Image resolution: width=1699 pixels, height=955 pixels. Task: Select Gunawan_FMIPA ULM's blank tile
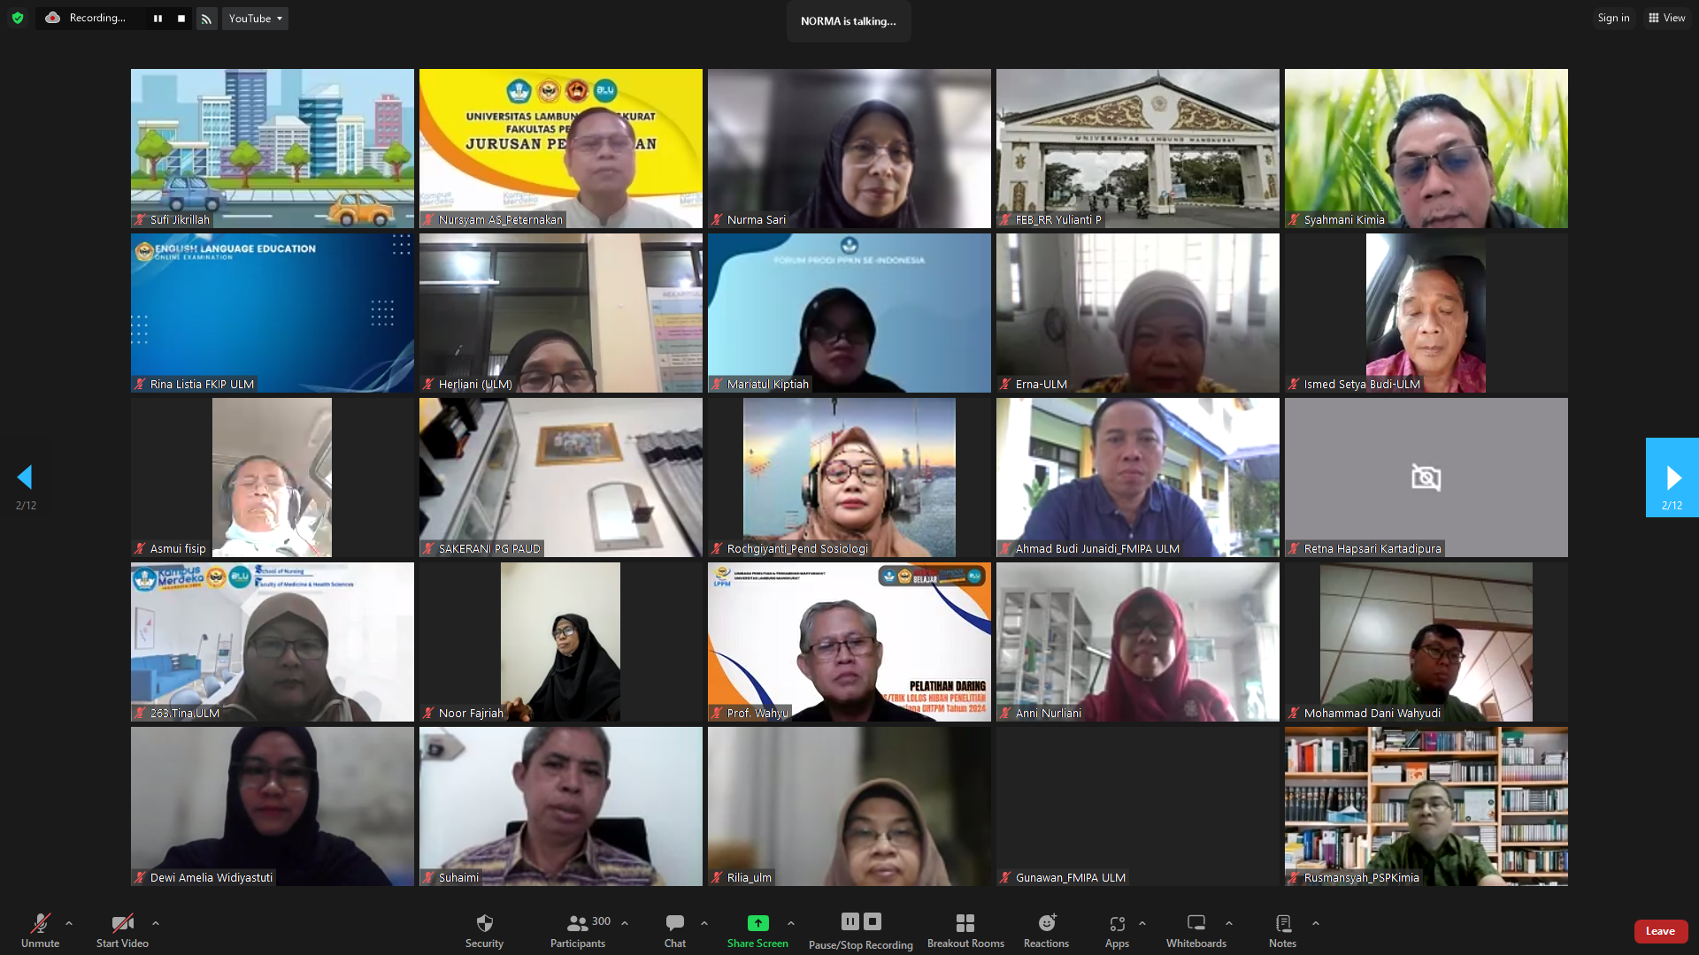tap(1138, 806)
